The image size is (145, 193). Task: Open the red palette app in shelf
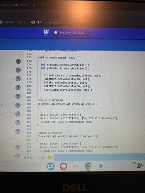[x=63, y=166]
